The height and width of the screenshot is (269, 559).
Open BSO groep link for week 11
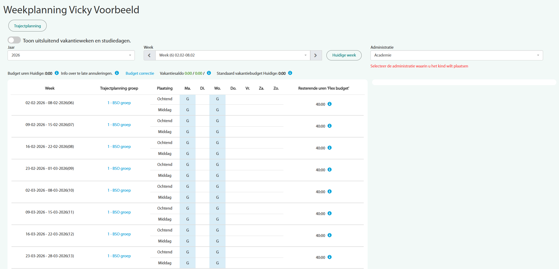click(119, 212)
